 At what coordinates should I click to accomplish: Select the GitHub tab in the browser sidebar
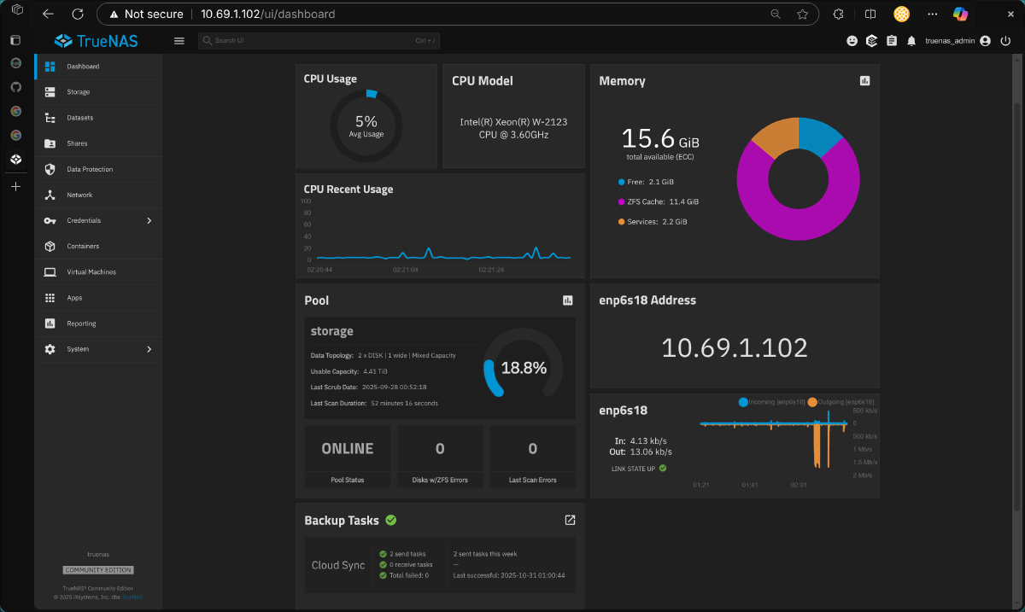point(15,86)
